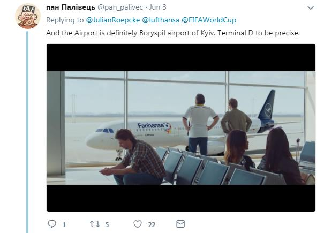
Task: Click the retweet count number 5
Action: tap(107, 224)
